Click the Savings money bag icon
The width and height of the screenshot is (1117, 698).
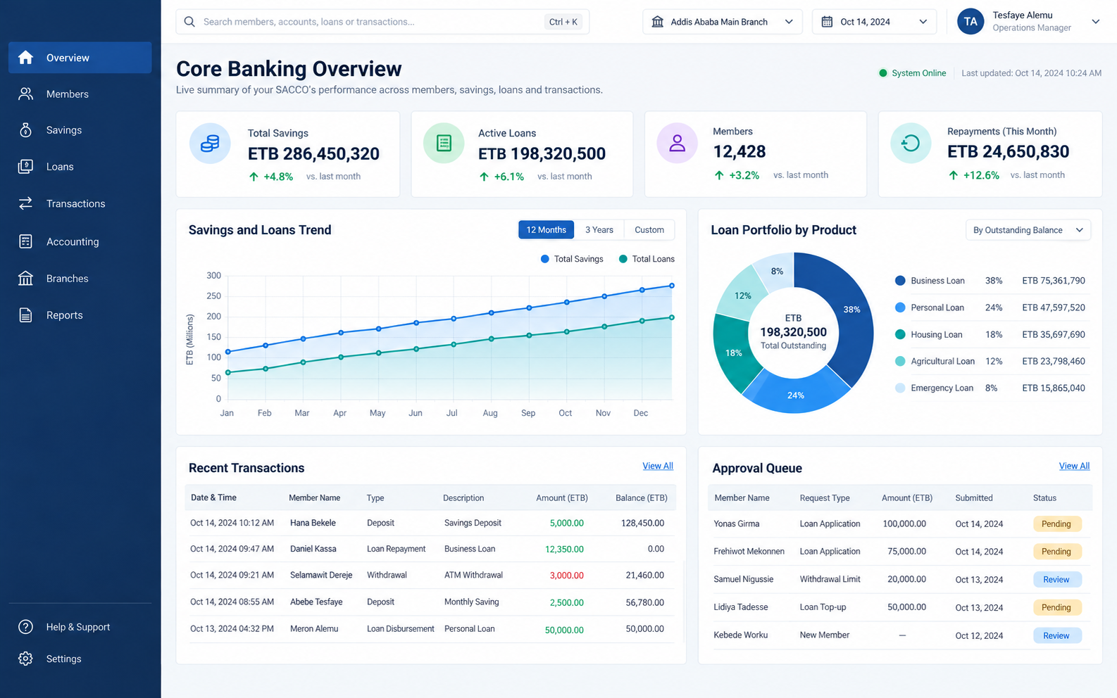click(26, 130)
